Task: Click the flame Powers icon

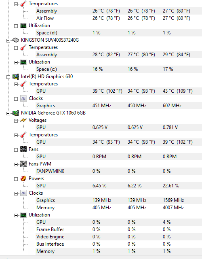Action: point(23,178)
